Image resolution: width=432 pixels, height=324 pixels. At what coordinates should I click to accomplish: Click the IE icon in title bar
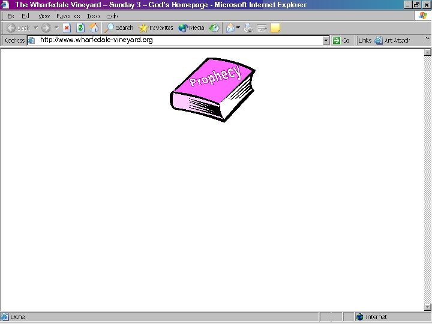(5, 5)
